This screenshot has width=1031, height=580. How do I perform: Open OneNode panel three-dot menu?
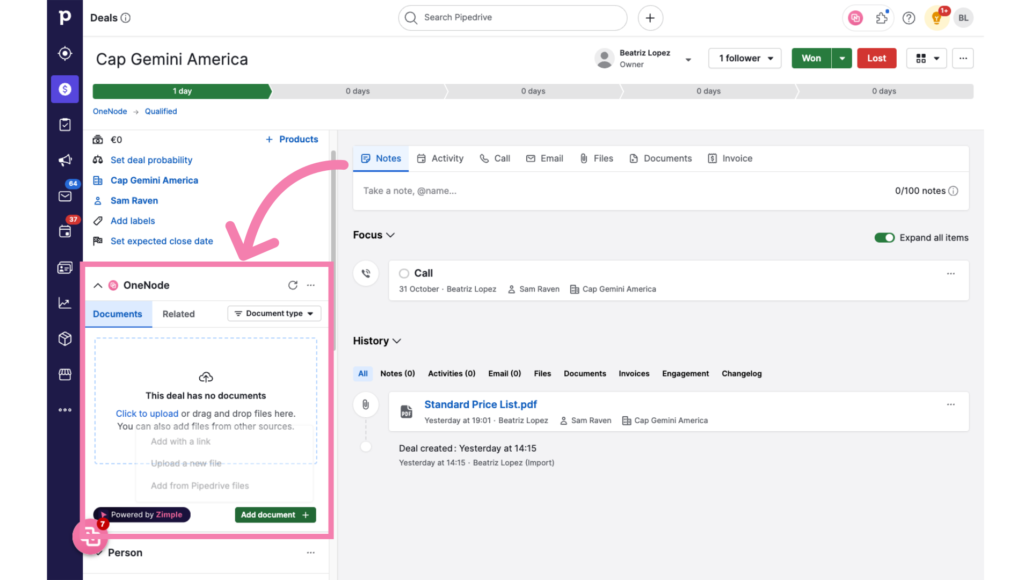coord(311,285)
